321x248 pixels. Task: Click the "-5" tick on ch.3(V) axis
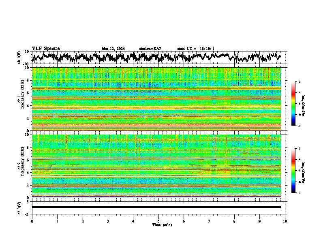28,214
